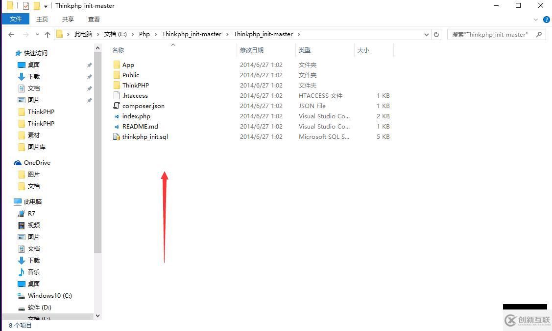Open 下载 under quick access
The height and width of the screenshot is (331, 552).
[x=34, y=76]
